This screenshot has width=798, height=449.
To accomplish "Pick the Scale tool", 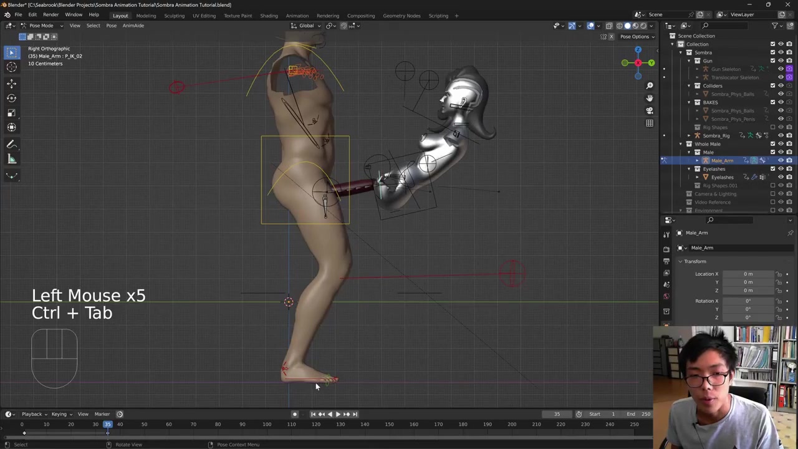I will tap(11, 113).
